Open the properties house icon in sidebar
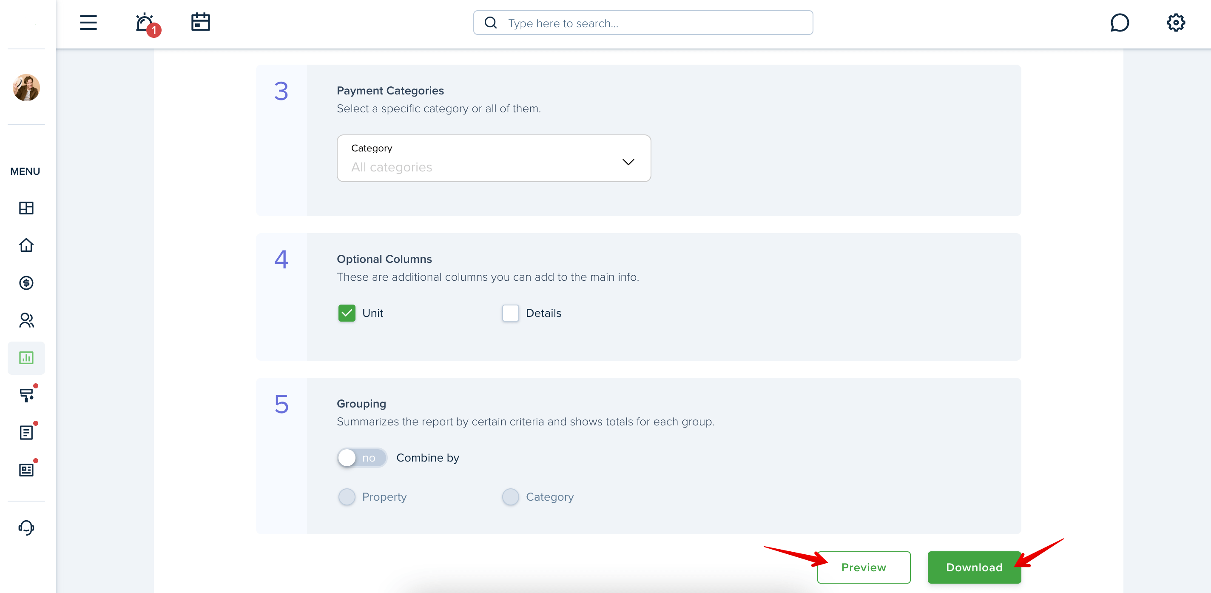The height and width of the screenshot is (593, 1211). [26, 245]
